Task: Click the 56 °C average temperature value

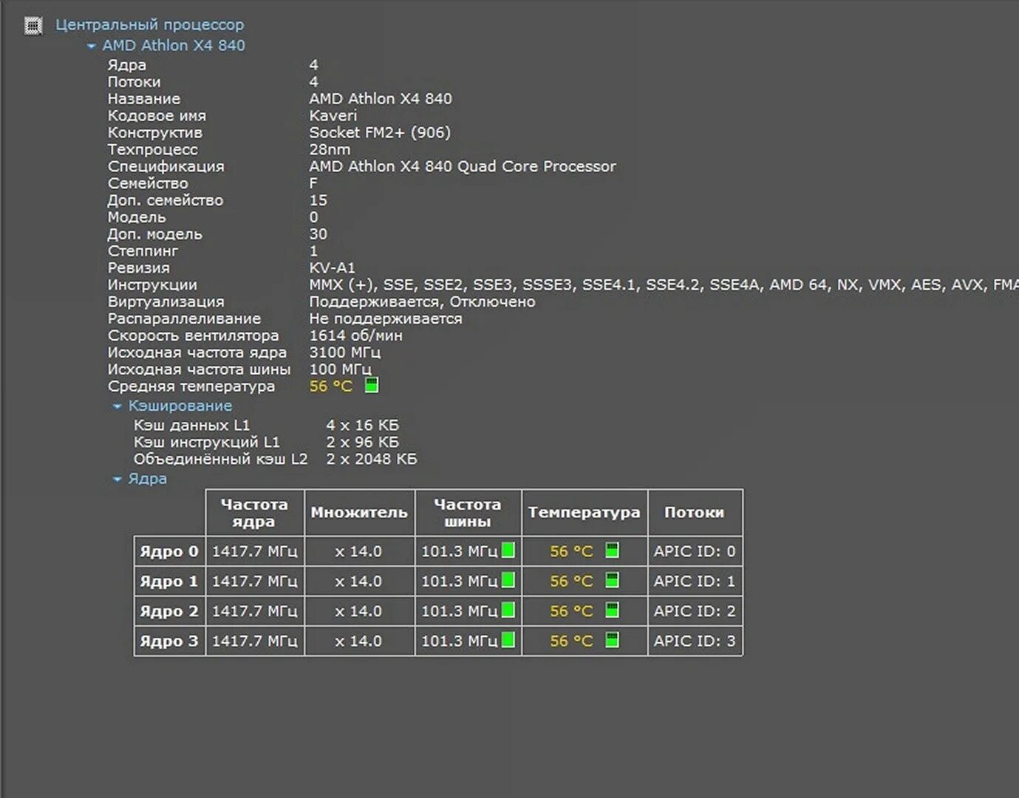Action: [331, 386]
